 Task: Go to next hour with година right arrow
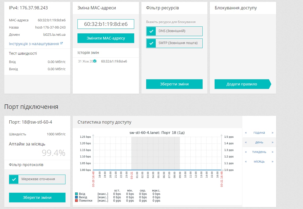click(x=272, y=133)
